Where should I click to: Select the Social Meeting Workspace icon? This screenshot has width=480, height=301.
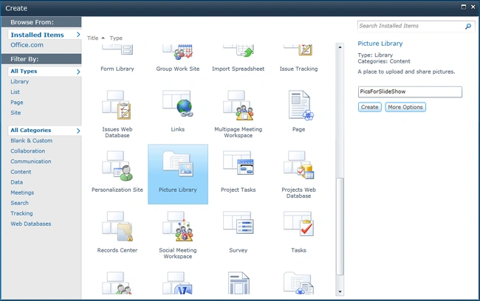[177, 226]
